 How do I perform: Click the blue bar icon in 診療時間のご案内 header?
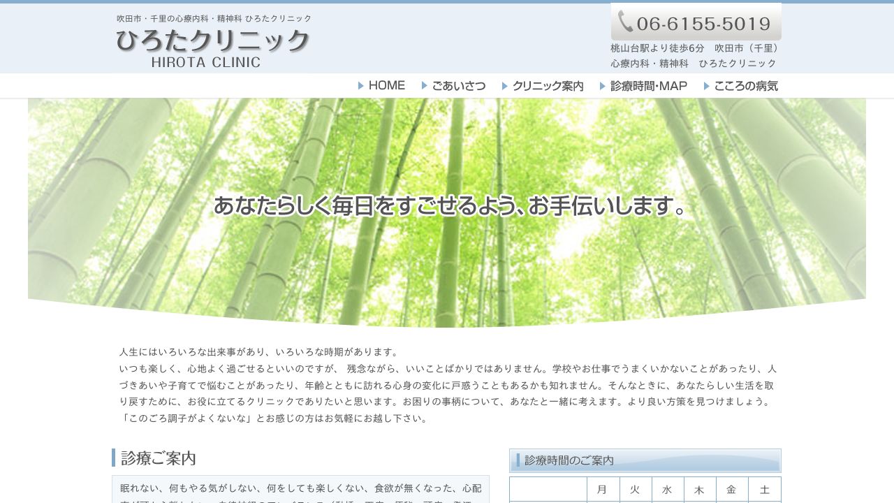518,460
